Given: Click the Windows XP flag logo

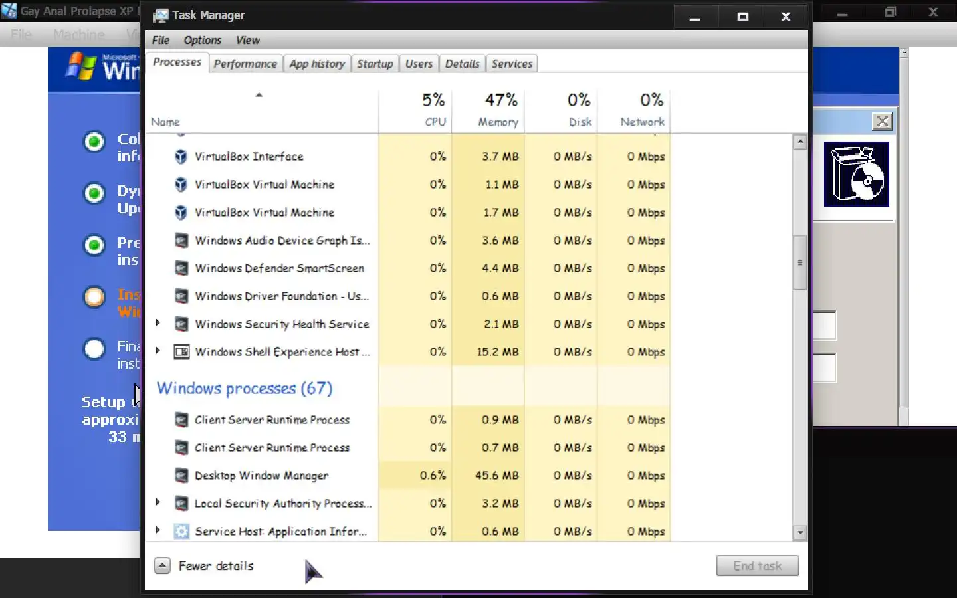Looking at the screenshot, I should coord(81,66).
